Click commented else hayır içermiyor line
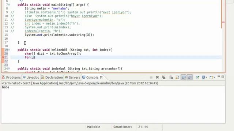234x131 pixels. (x=64, y=16)
